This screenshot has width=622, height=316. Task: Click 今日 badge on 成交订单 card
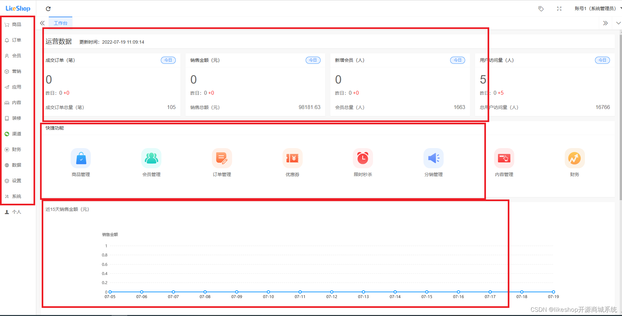pos(168,60)
